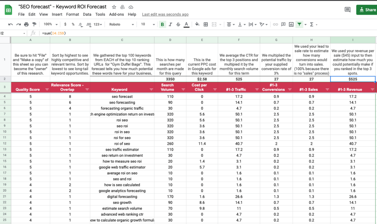Click 'Last edit was seconds ago' link

(x=165, y=14)
